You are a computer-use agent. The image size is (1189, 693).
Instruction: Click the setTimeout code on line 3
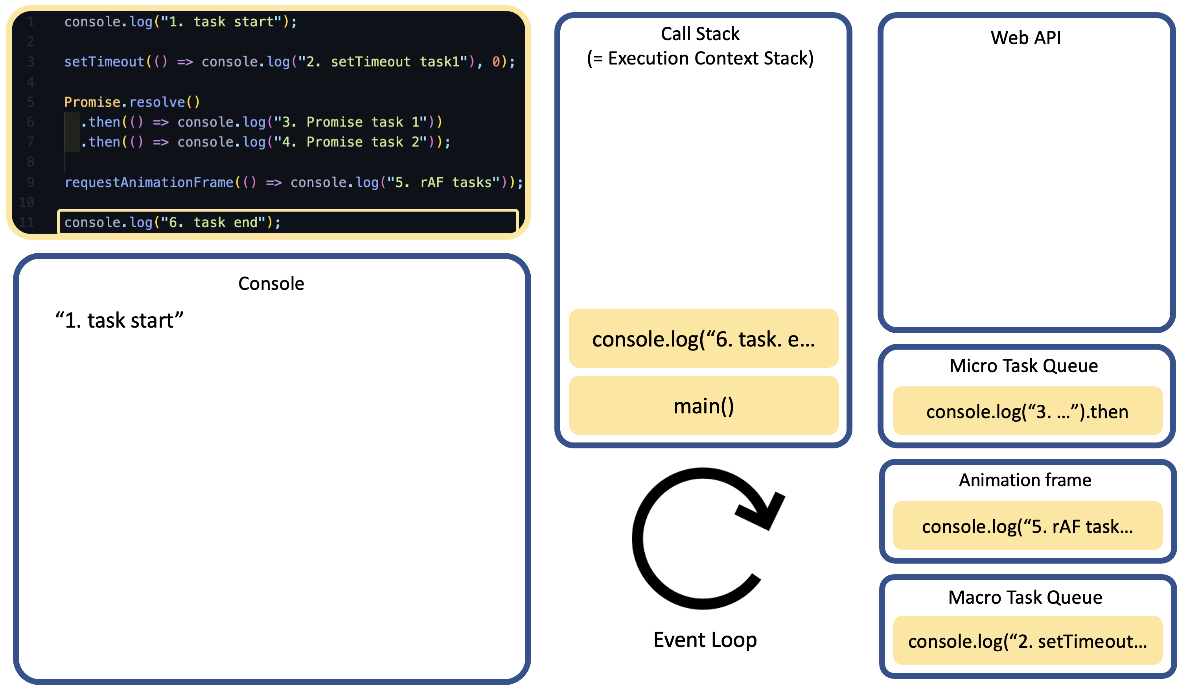[290, 62]
